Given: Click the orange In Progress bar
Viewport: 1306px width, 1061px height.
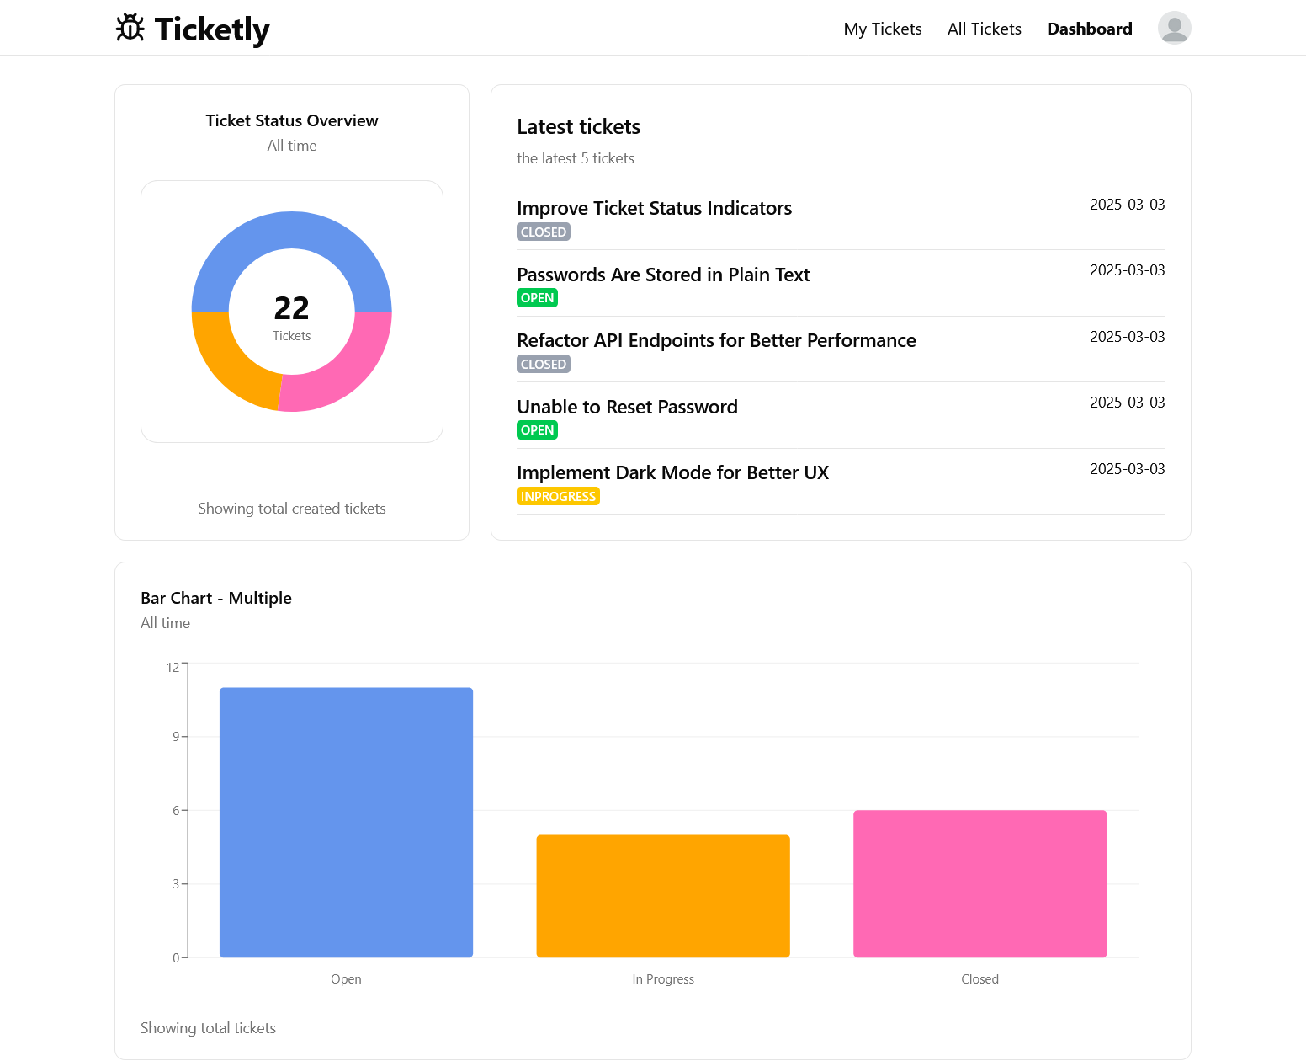Looking at the screenshot, I should coord(663,896).
